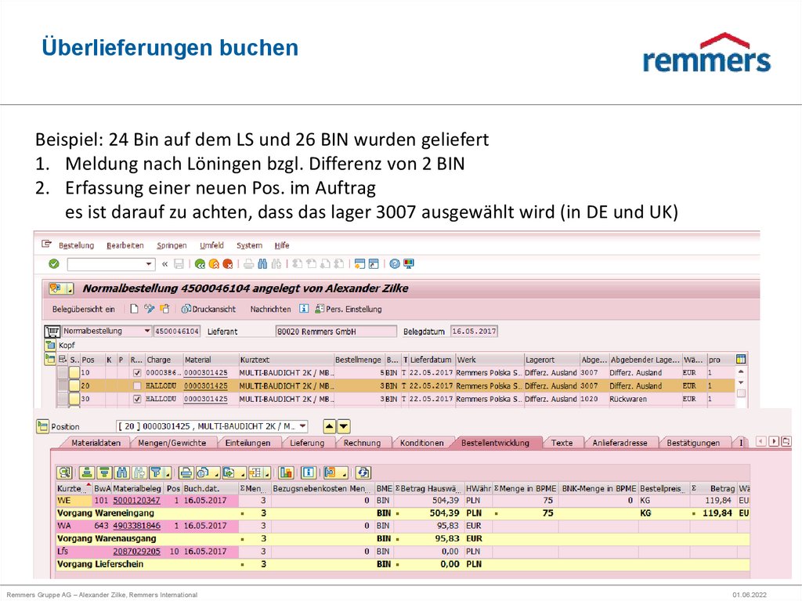
Task: Uncheck the checkbox for position 30
Action: 137,398
